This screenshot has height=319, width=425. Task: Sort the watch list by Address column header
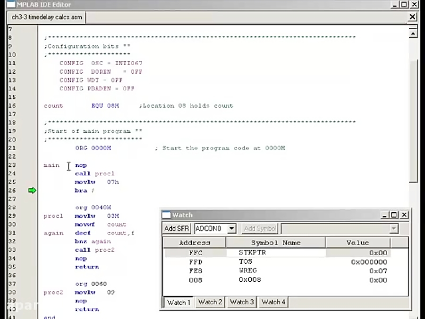(x=195, y=243)
